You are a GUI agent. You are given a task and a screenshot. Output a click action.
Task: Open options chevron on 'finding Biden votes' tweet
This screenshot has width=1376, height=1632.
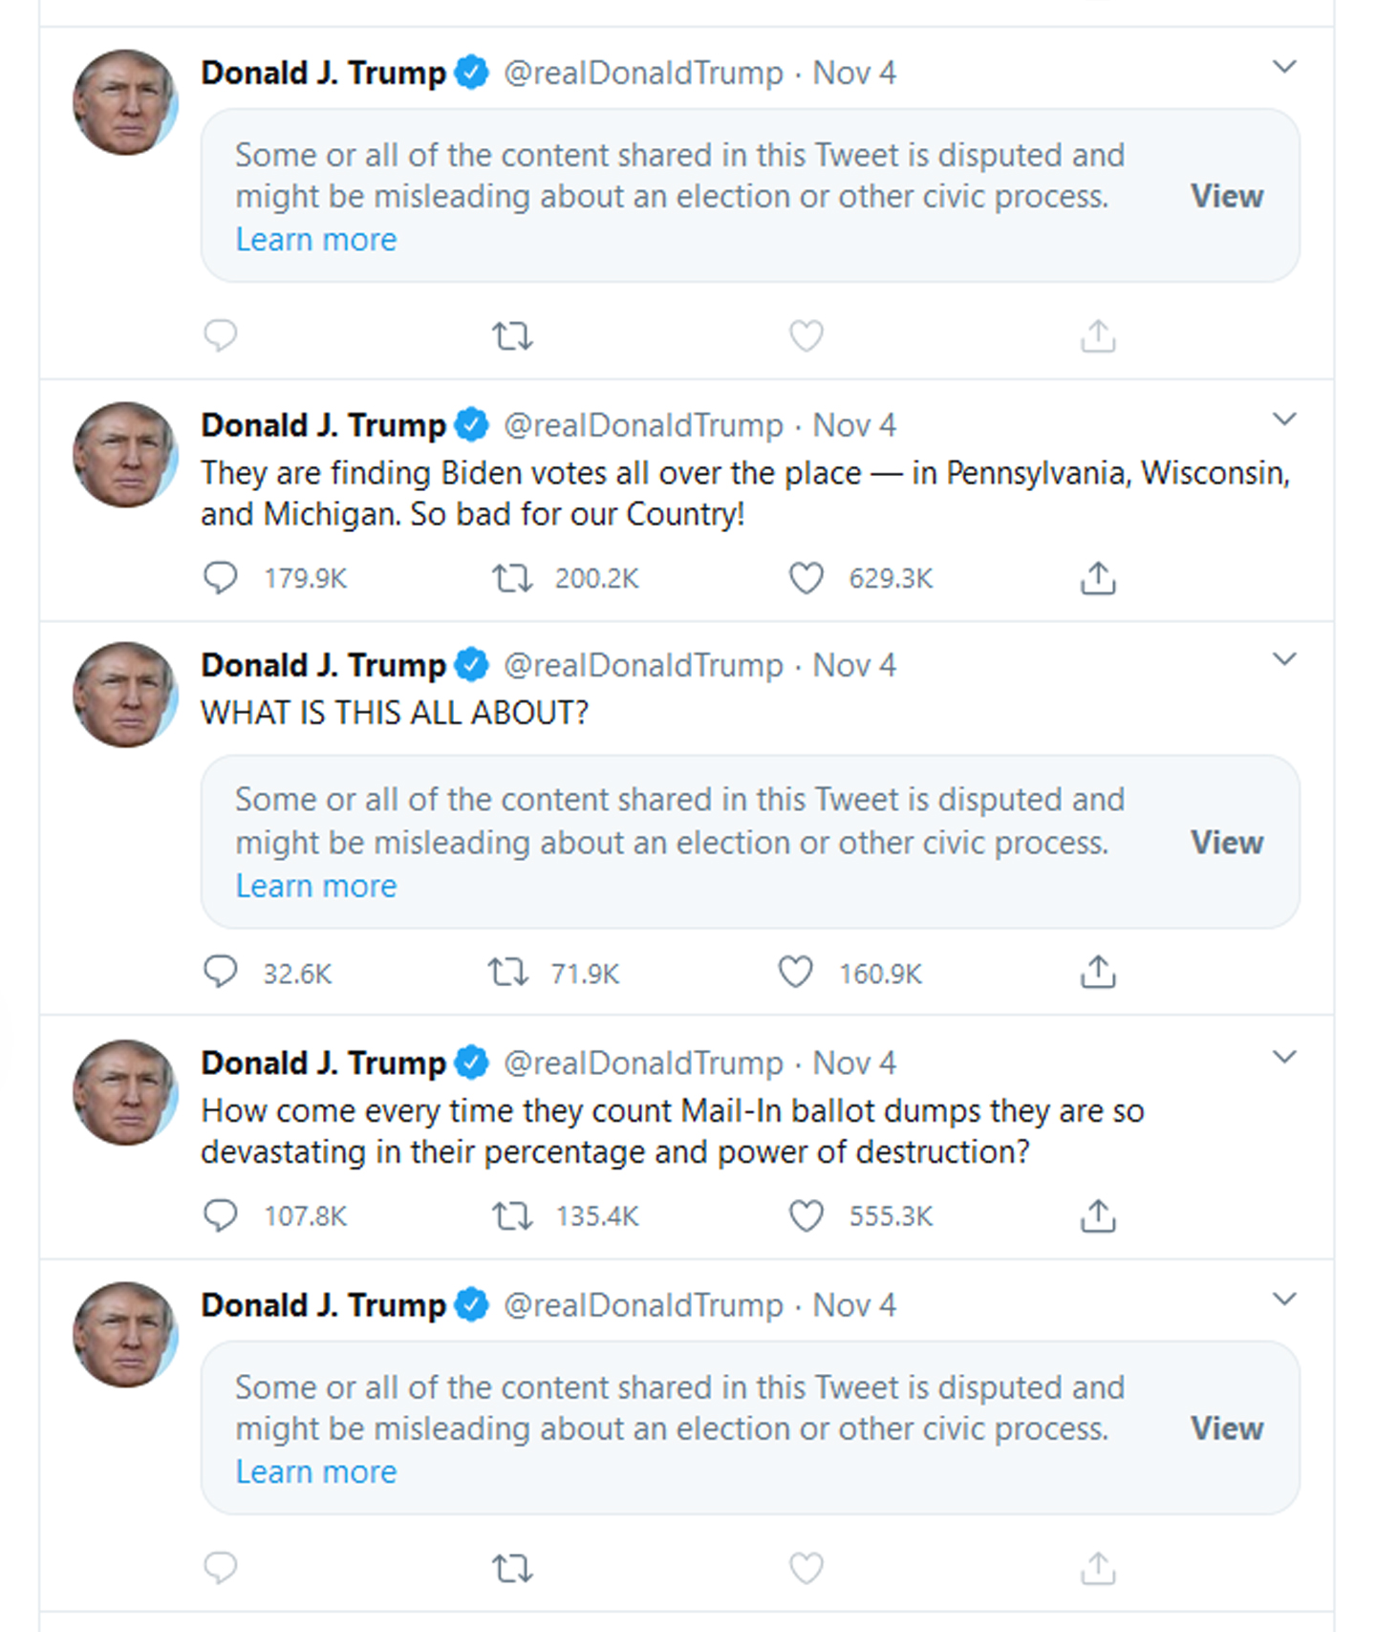[1284, 419]
